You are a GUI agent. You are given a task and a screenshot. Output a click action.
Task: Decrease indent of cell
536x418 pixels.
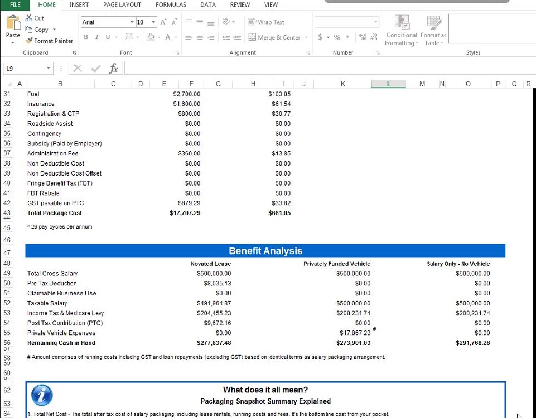tap(226, 37)
